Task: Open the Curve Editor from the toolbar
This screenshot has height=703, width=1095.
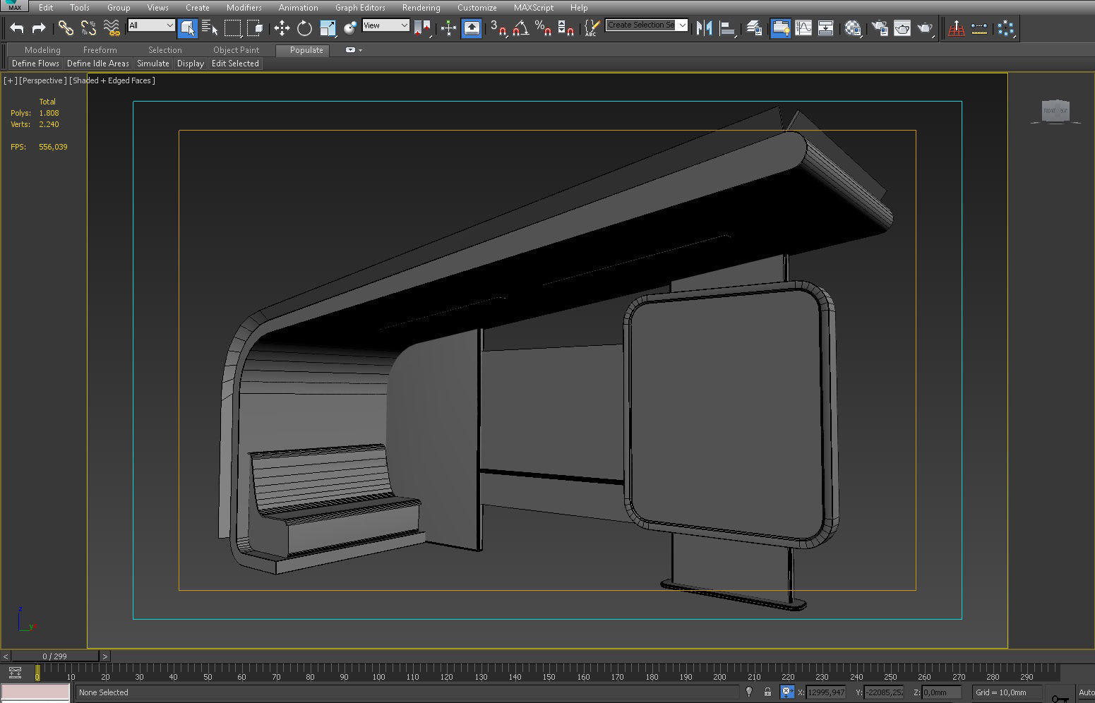Action: click(803, 28)
